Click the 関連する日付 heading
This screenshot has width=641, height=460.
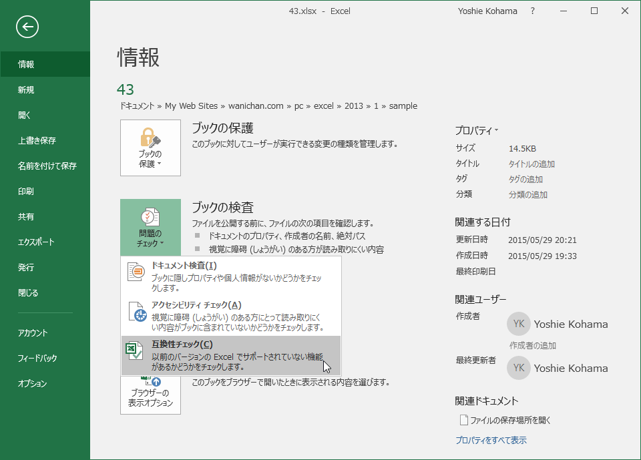[482, 222]
